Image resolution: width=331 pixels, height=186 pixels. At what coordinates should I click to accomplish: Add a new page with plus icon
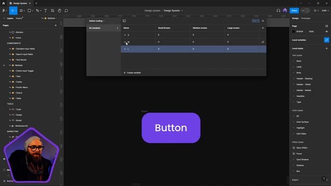pyautogui.click(x=56, y=25)
